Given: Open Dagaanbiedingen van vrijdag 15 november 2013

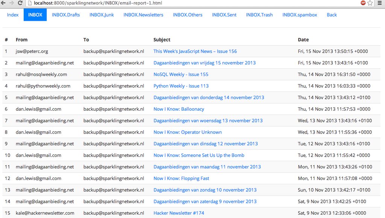Looking at the screenshot, I should [x=205, y=63].
